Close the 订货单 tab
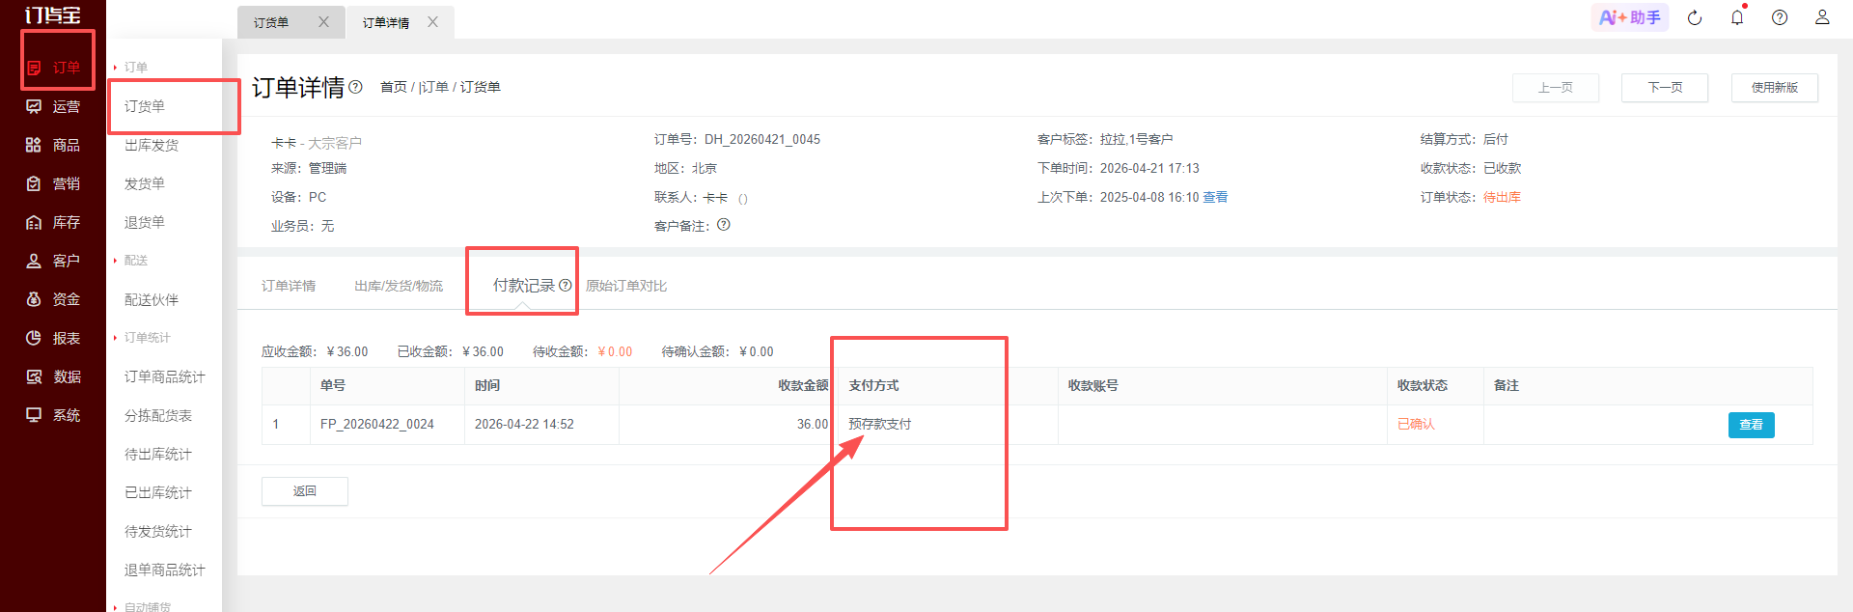This screenshot has width=1853, height=612. (x=323, y=22)
